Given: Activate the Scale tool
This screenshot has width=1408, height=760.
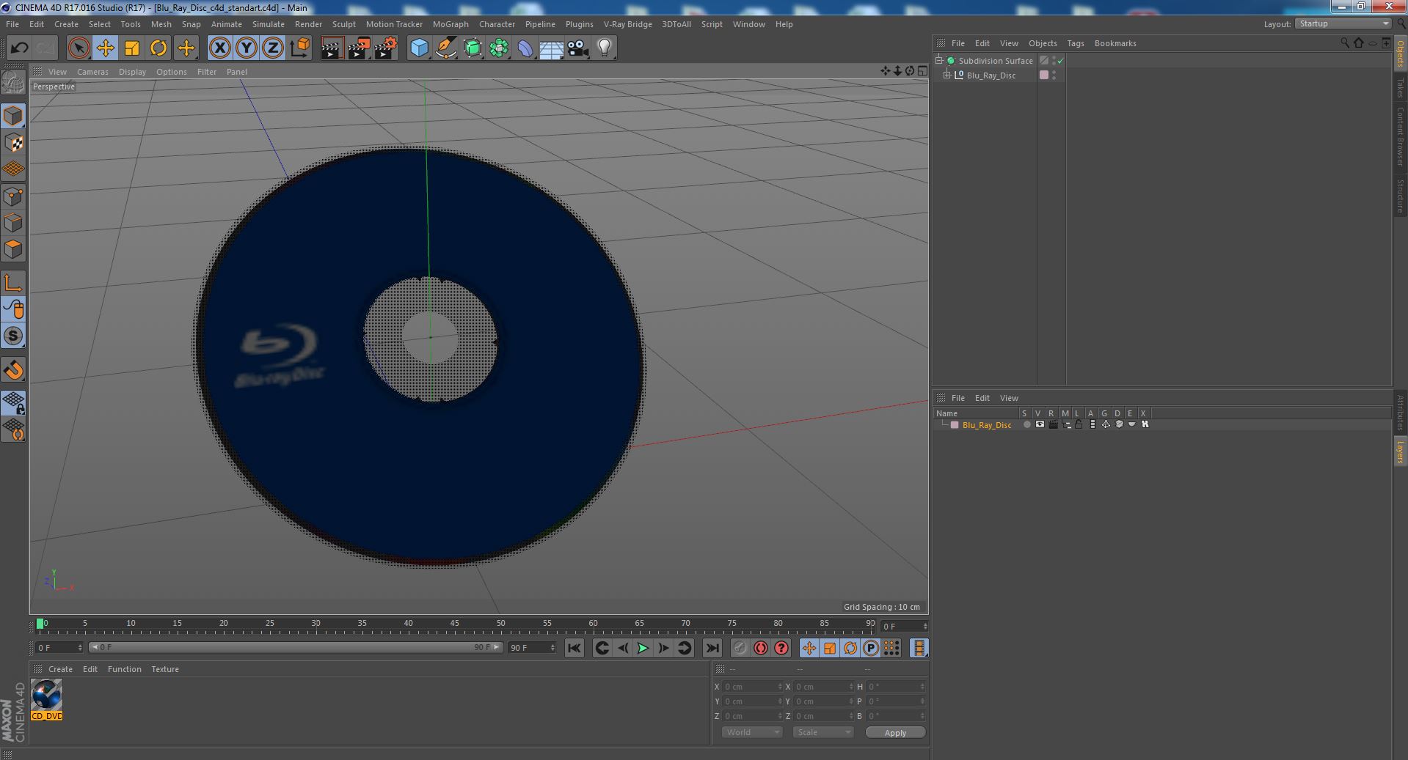Looking at the screenshot, I should pos(132,48).
